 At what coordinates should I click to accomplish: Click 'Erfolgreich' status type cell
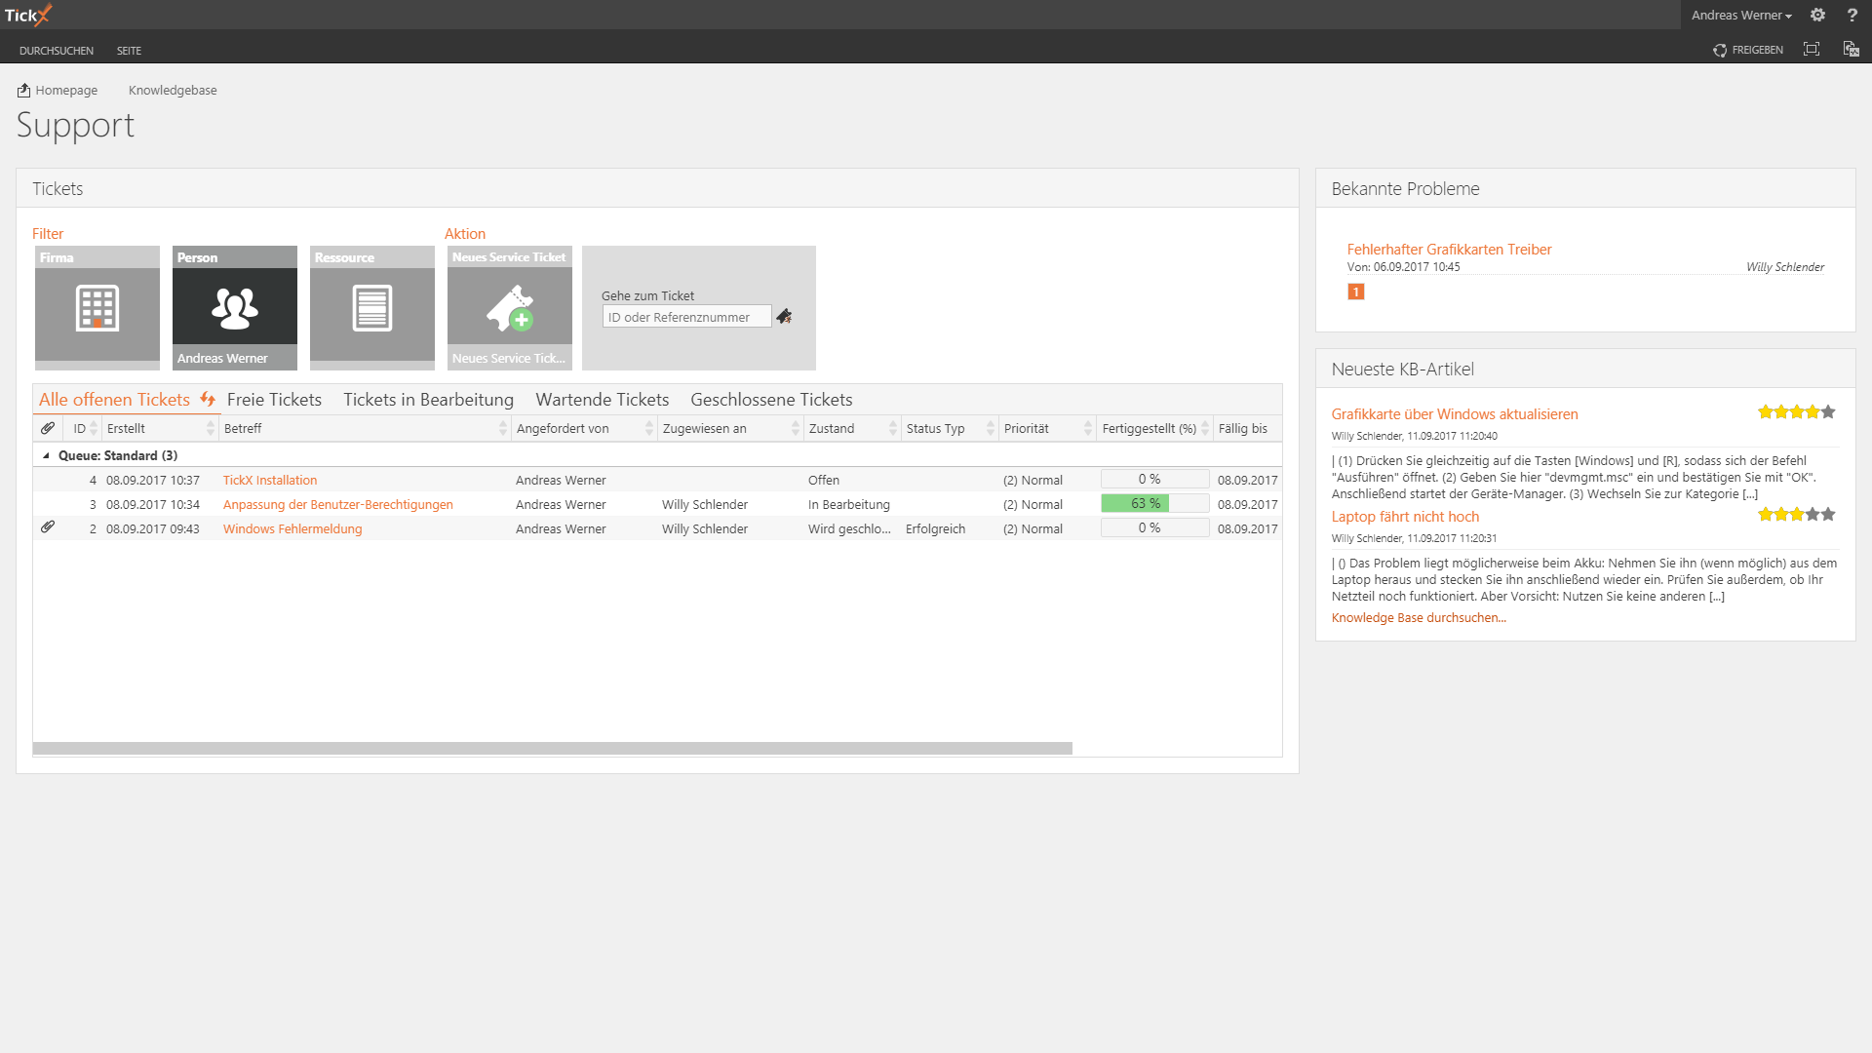pyautogui.click(x=935, y=528)
